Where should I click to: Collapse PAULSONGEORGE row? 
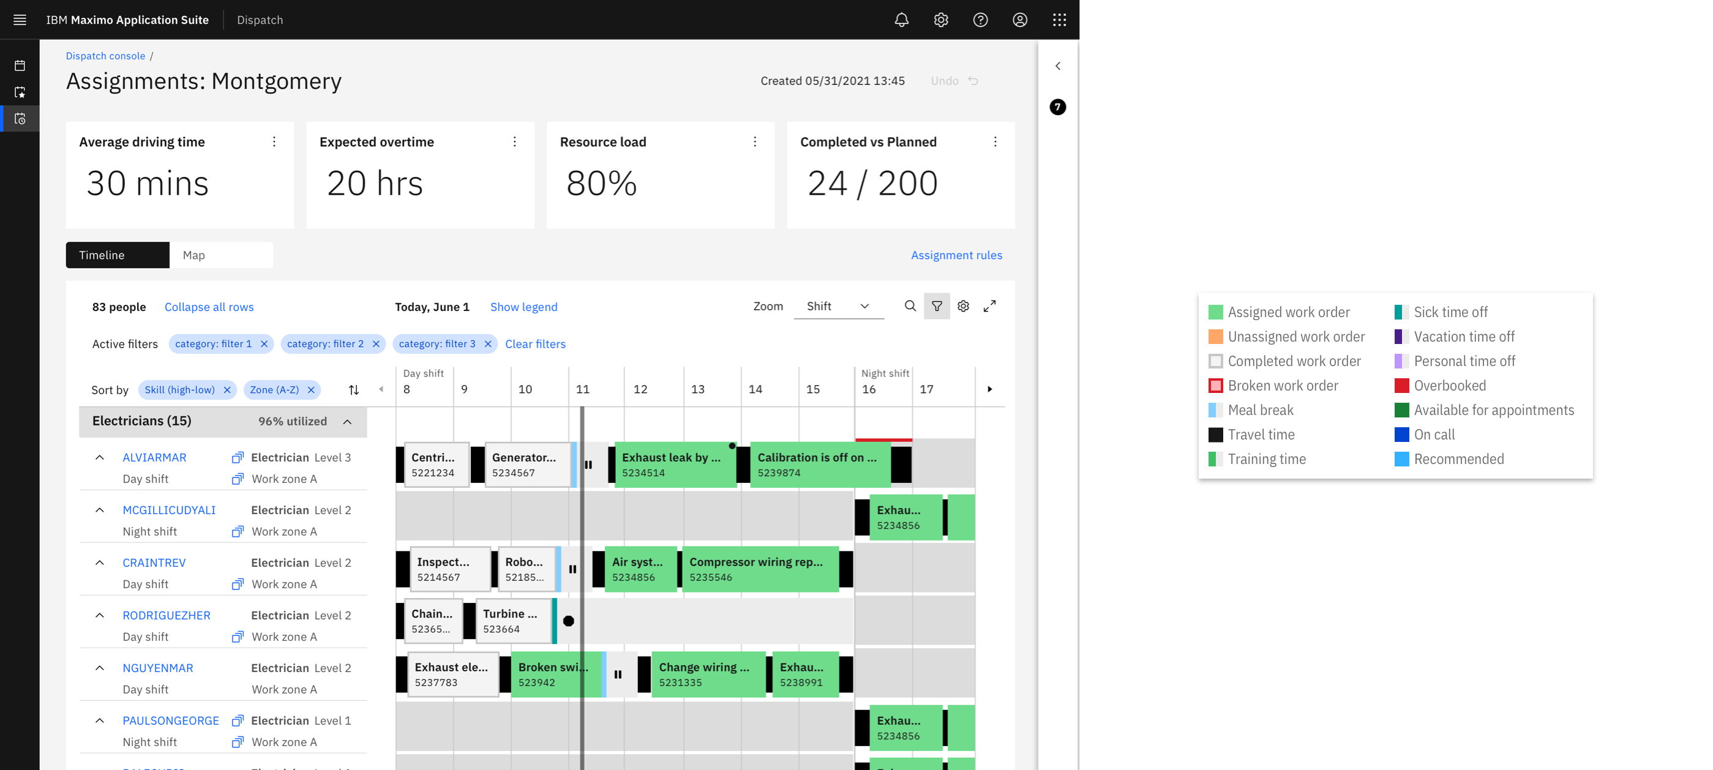coord(99,721)
